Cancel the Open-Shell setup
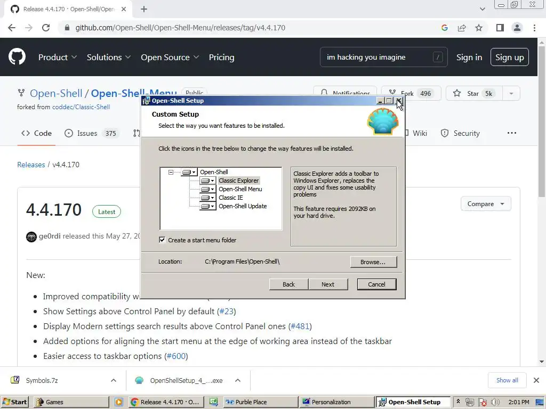546x409 pixels. [x=376, y=284]
